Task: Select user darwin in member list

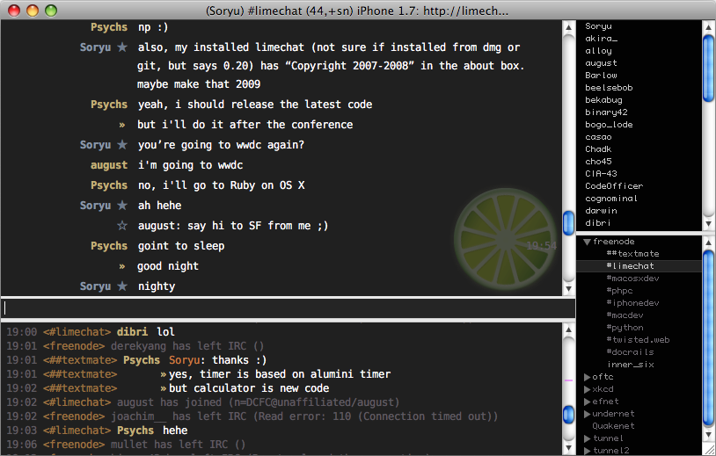Action: (x=601, y=211)
